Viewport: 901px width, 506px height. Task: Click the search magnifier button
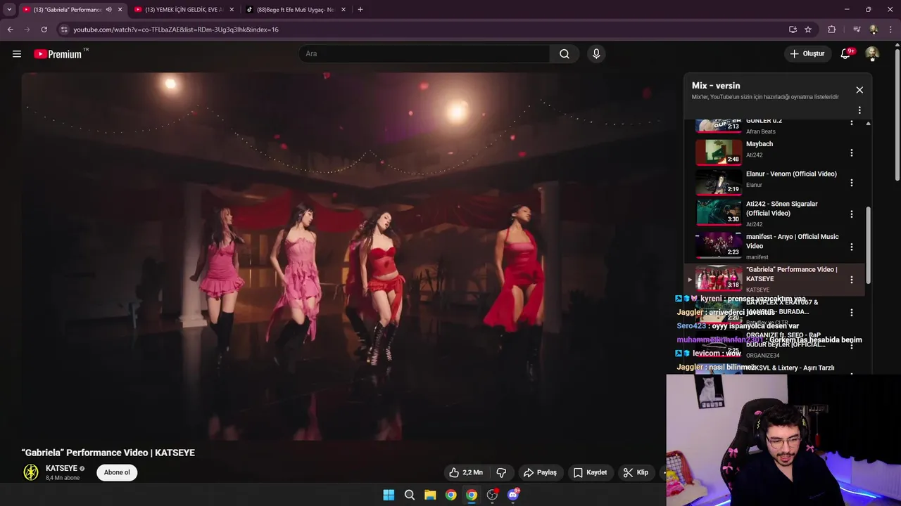click(565, 54)
